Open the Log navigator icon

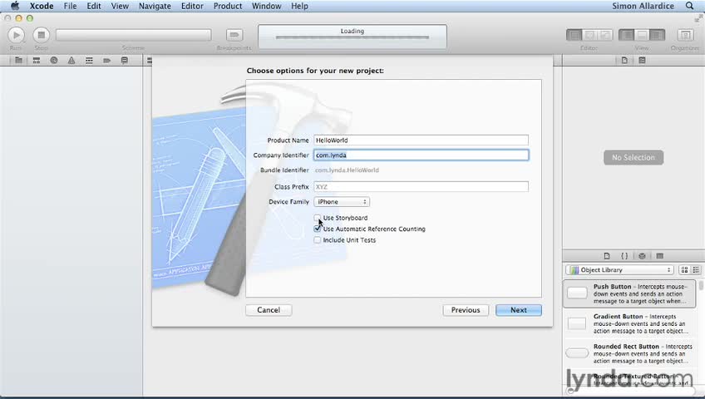(x=125, y=60)
